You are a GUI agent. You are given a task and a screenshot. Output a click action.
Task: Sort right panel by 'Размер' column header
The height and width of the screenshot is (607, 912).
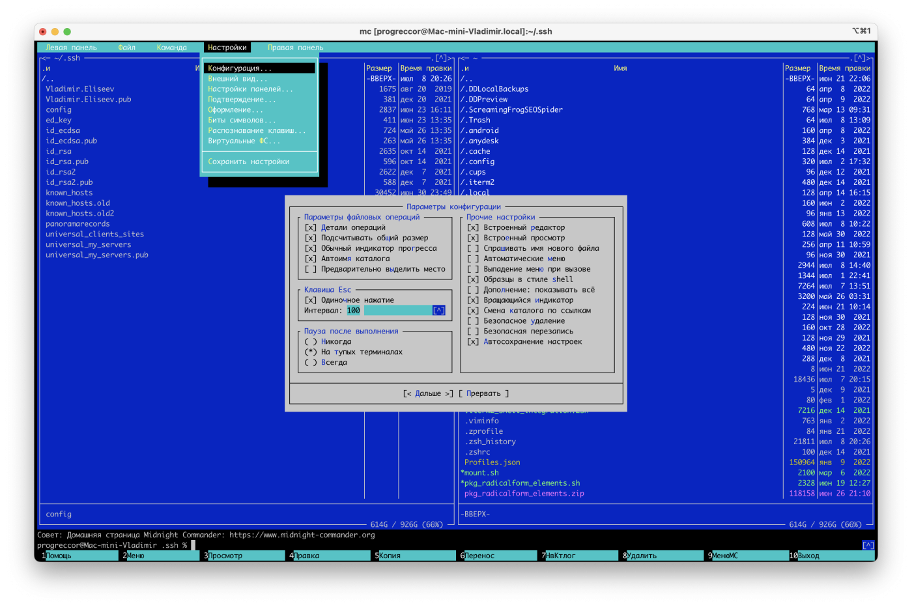point(798,68)
